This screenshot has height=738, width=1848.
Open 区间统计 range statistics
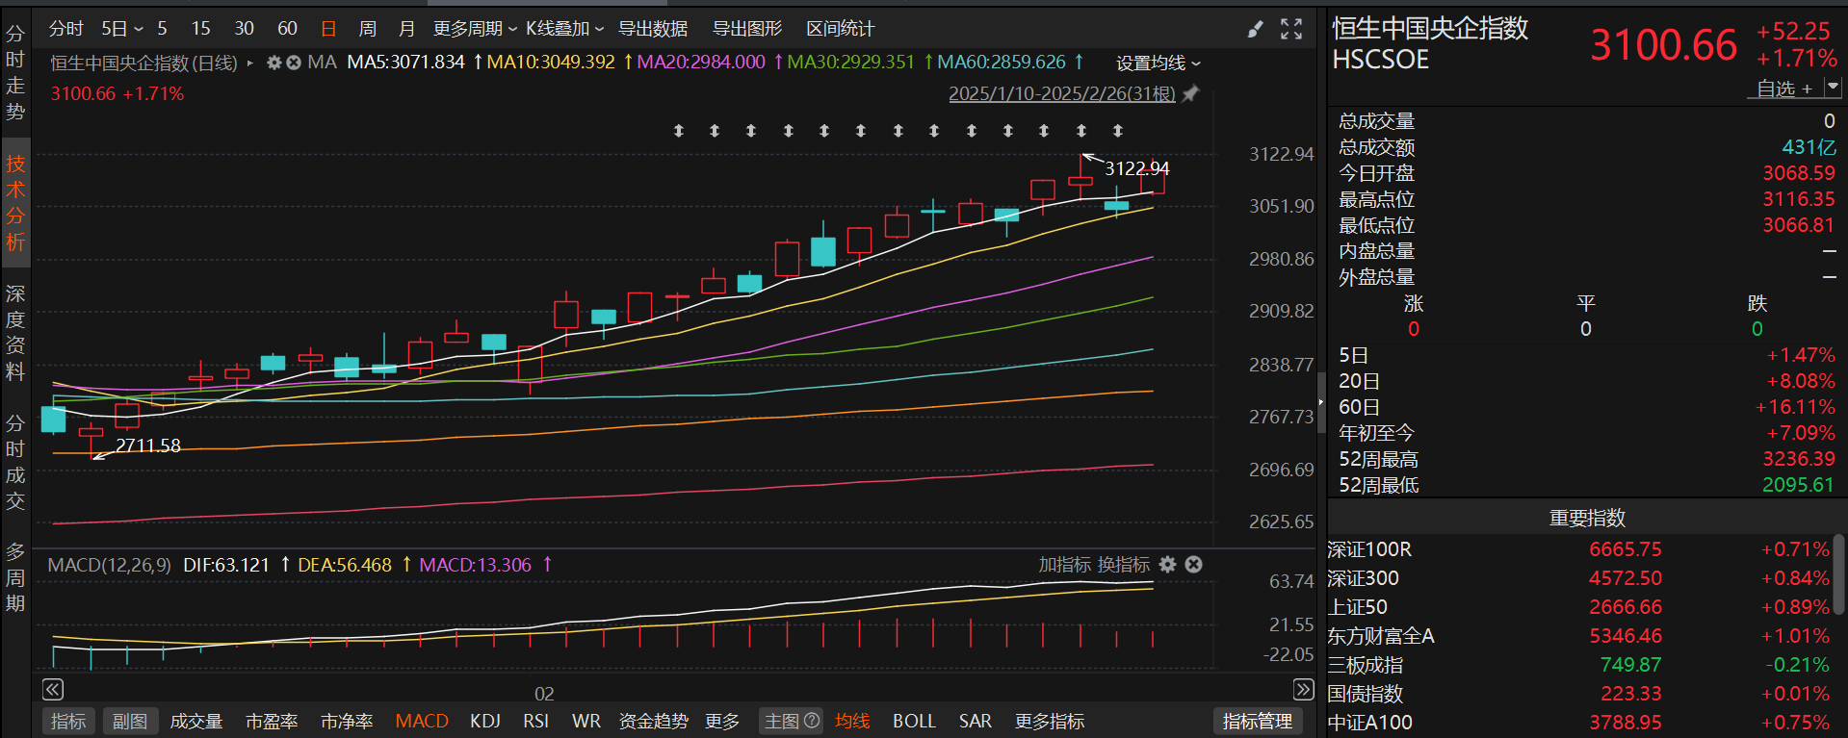coord(841,29)
